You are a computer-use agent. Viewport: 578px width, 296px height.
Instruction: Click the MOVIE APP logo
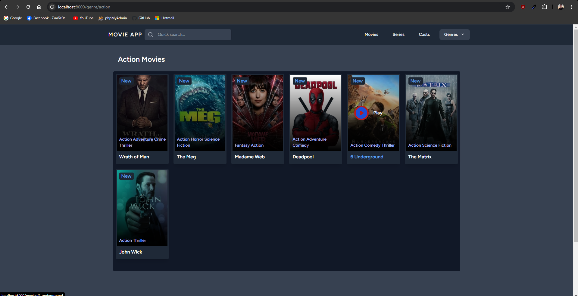click(125, 35)
